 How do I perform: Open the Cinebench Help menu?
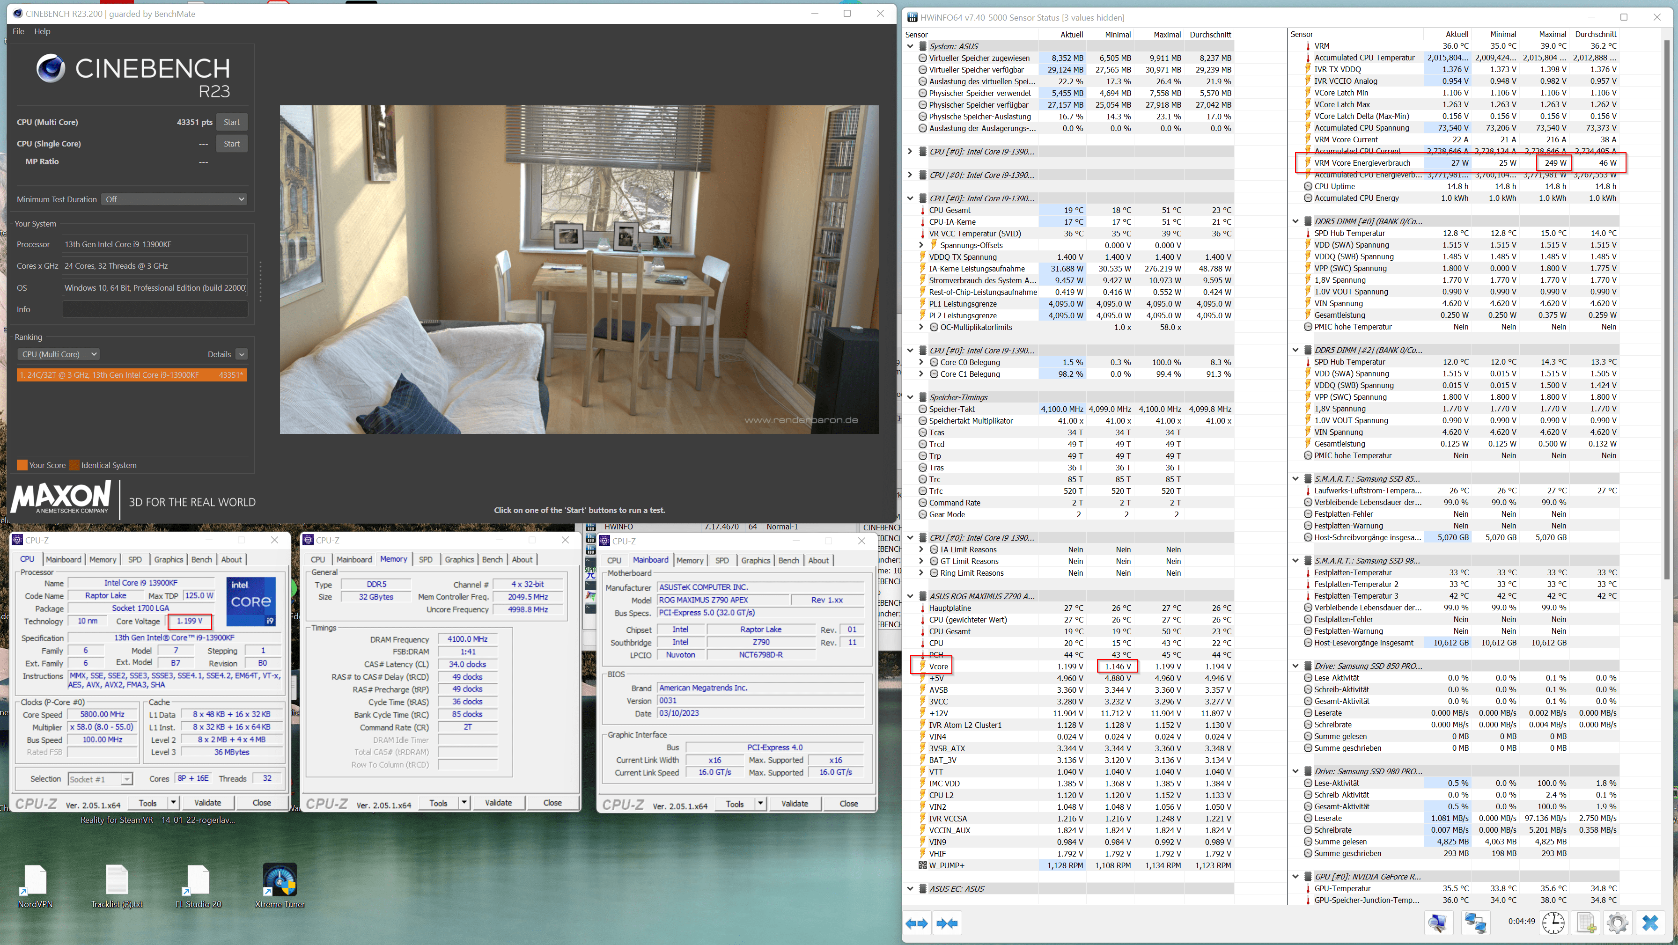(x=42, y=31)
